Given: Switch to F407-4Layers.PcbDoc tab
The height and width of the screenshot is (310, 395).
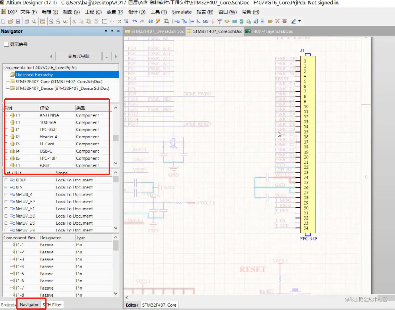Looking at the screenshot, I should (269, 31).
